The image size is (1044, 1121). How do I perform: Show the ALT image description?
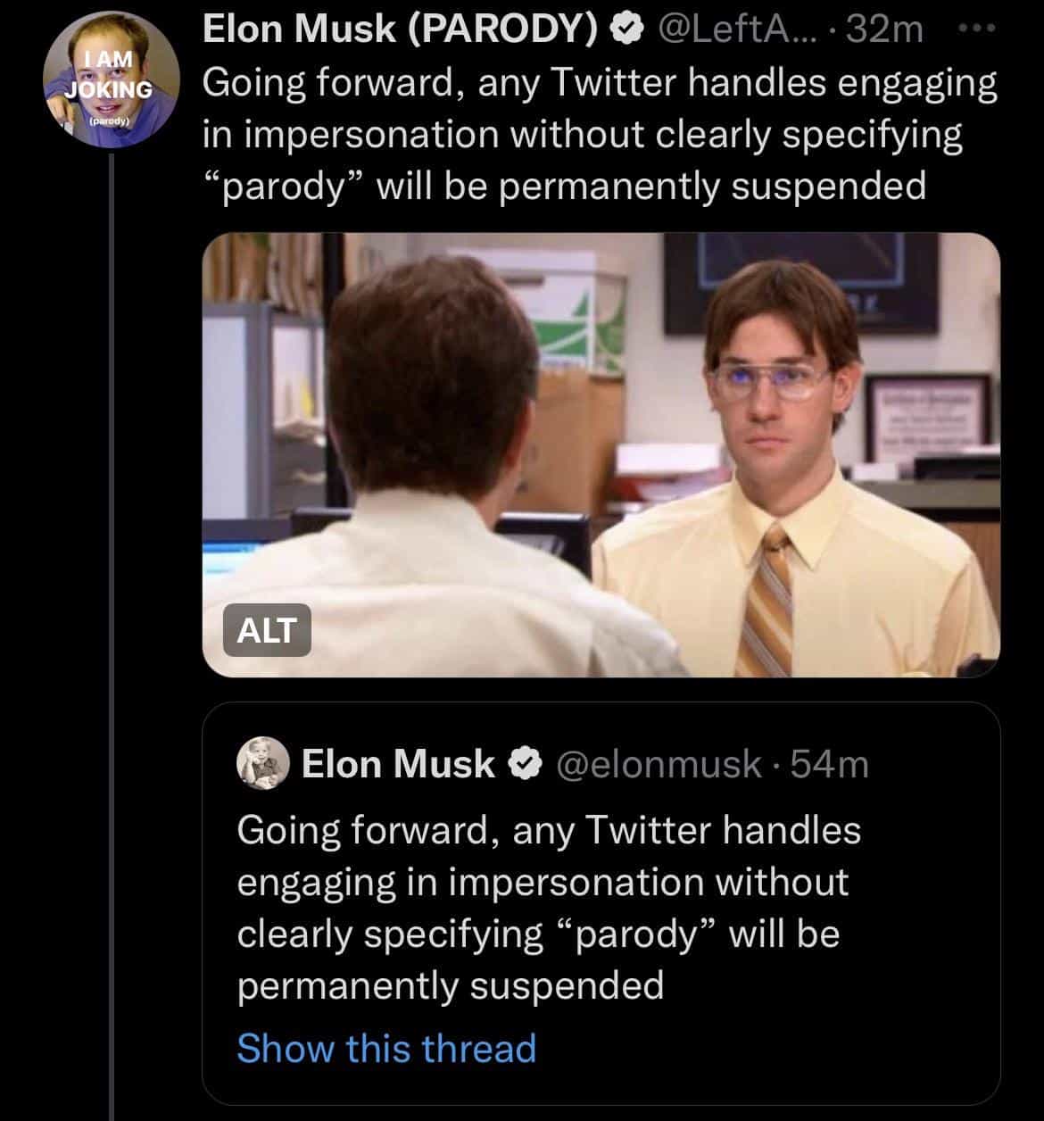tap(266, 630)
